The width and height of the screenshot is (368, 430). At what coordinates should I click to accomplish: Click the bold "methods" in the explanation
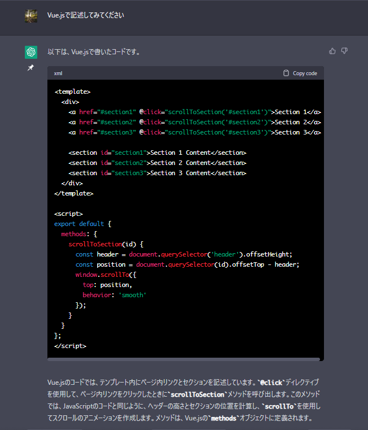(x=224, y=418)
